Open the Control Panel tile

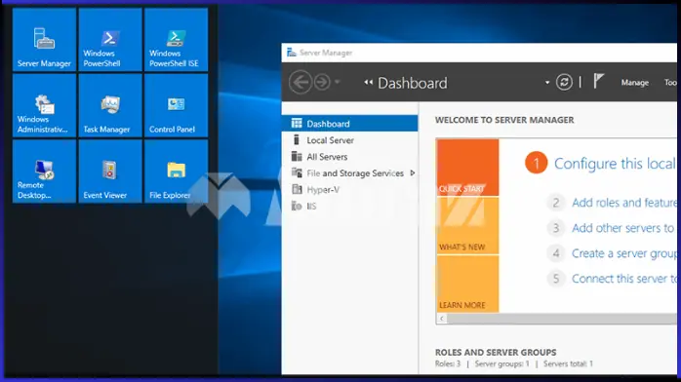[176, 105]
